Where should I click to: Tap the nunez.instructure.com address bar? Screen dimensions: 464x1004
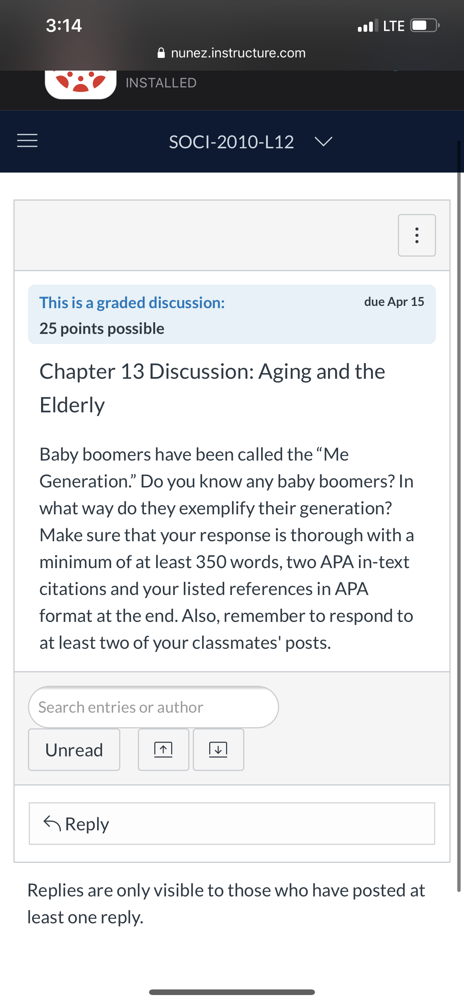[232, 53]
